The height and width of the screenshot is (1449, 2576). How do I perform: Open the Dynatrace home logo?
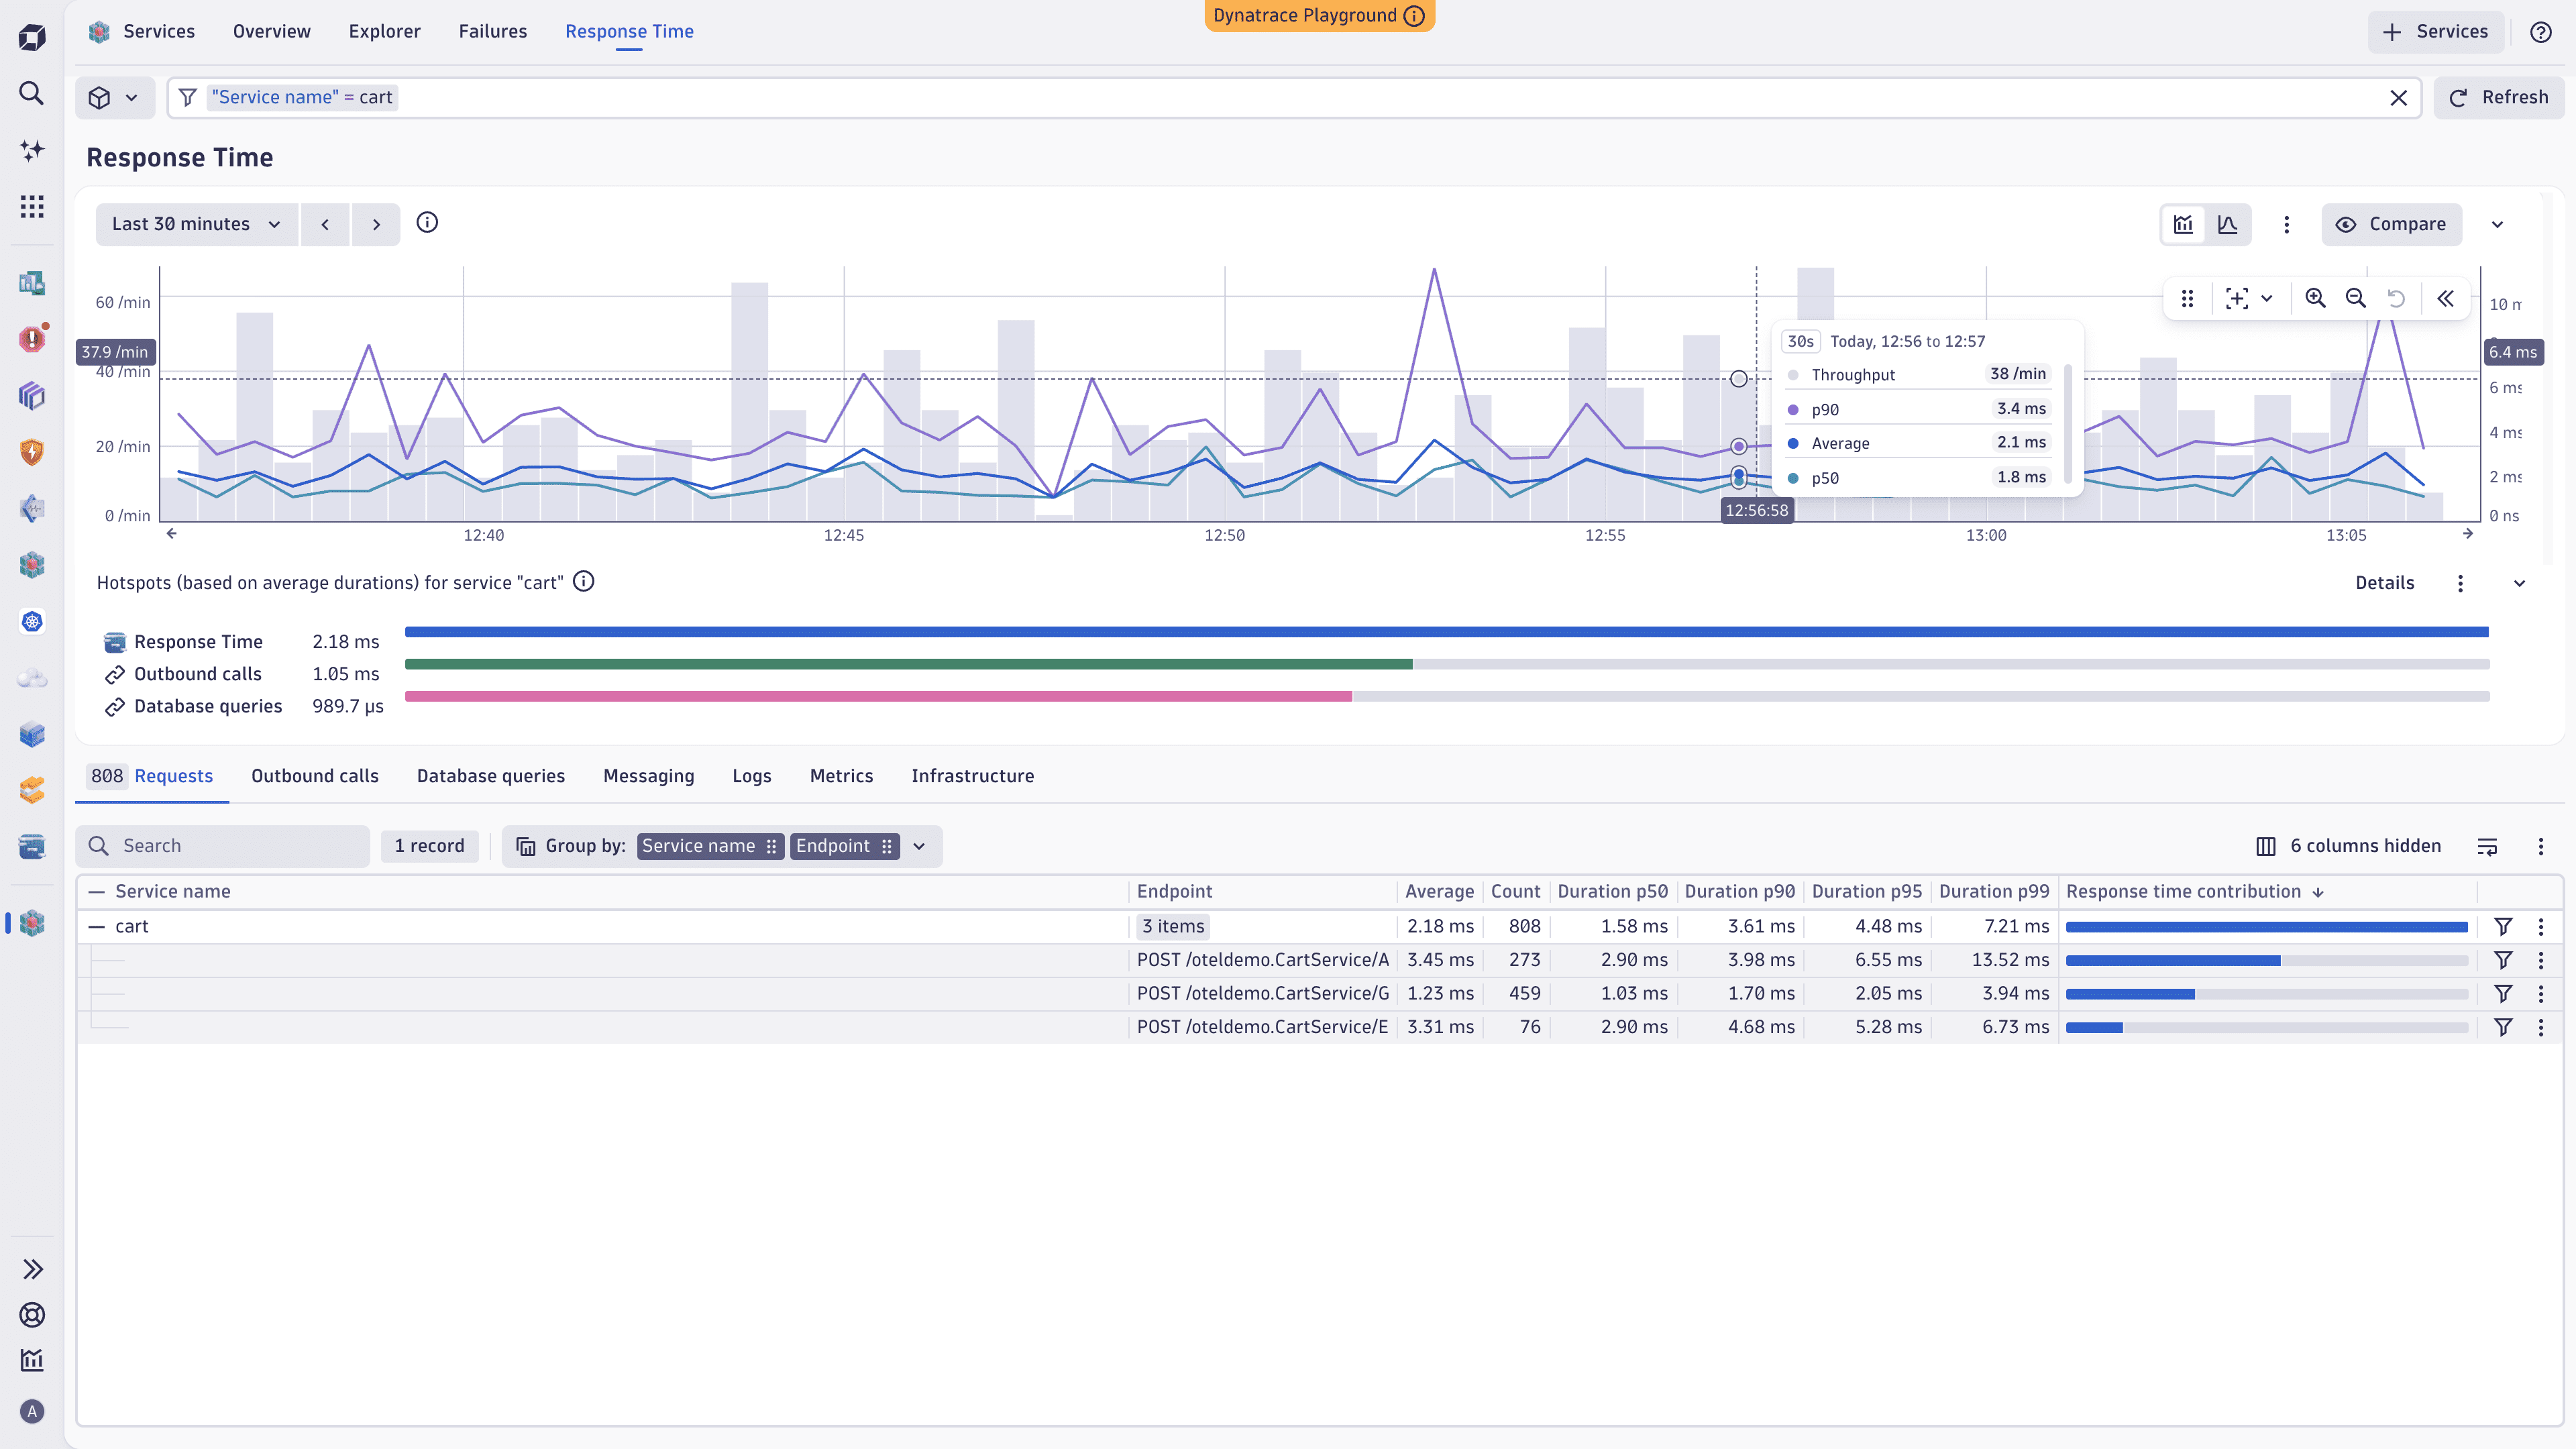tap(32, 37)
